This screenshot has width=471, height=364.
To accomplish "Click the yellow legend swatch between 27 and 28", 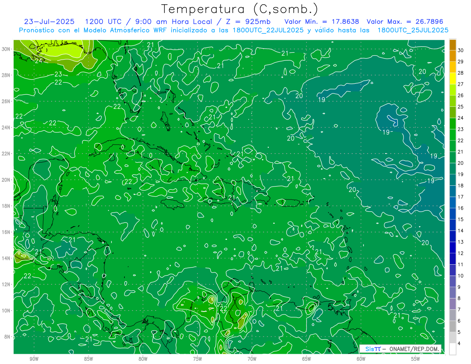I will coord(453,79).
